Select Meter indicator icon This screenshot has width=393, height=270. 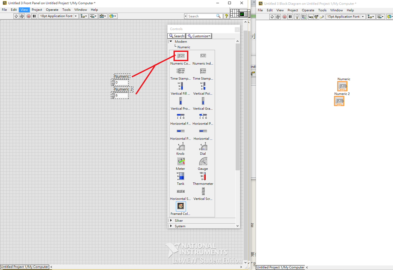click(181, 162)
